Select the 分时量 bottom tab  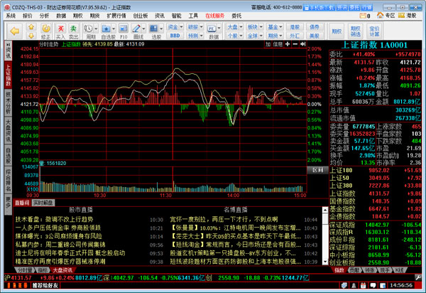coord(25,270)
